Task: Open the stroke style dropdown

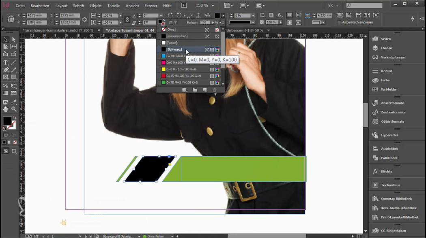Action: pyautogui.click(x=253, y=23)
